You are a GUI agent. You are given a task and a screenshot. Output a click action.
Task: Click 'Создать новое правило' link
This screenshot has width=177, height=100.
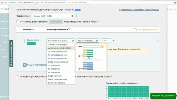[x=37, y=65]
